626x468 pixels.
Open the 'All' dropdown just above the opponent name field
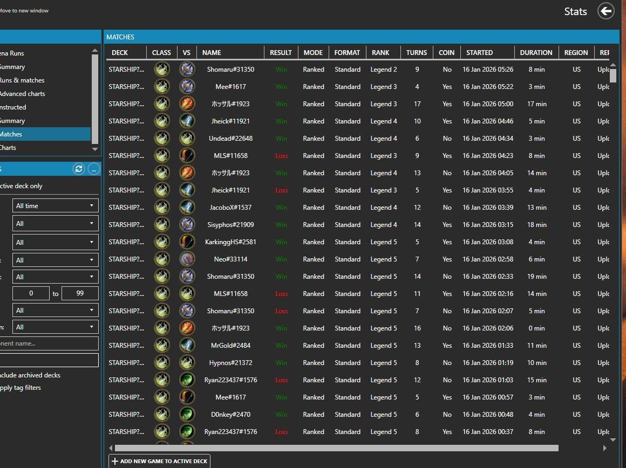point(55,327)
